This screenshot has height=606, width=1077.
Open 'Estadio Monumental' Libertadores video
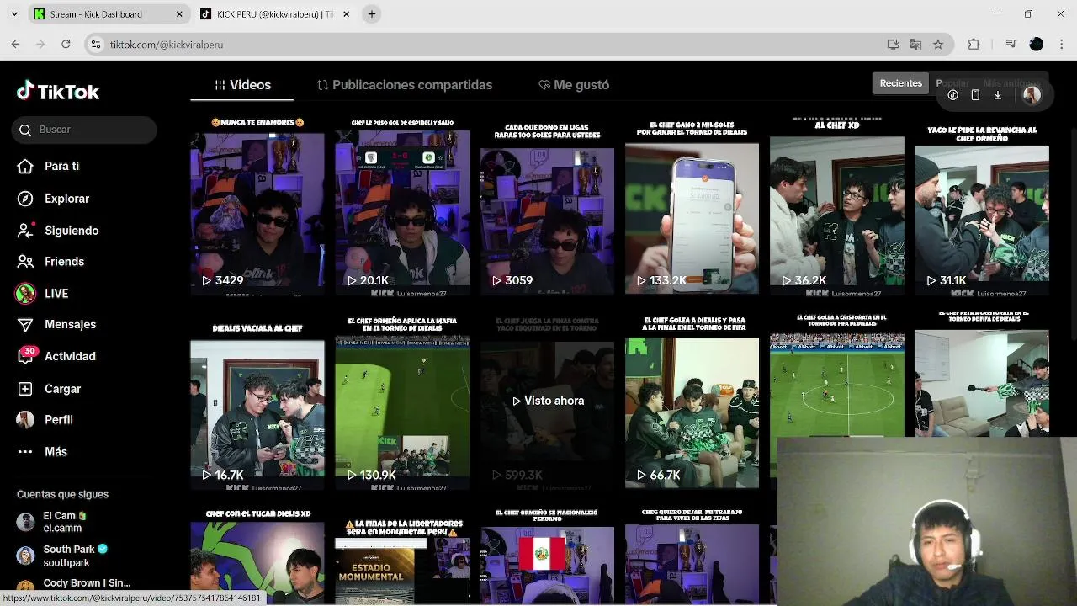tap(402, 555)
